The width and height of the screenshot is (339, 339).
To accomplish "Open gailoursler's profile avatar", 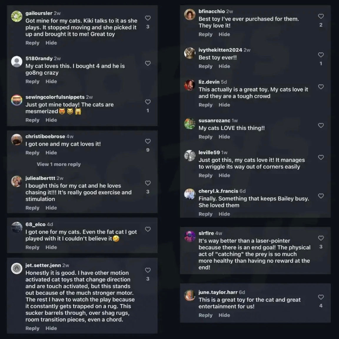I will pos(17,16).
